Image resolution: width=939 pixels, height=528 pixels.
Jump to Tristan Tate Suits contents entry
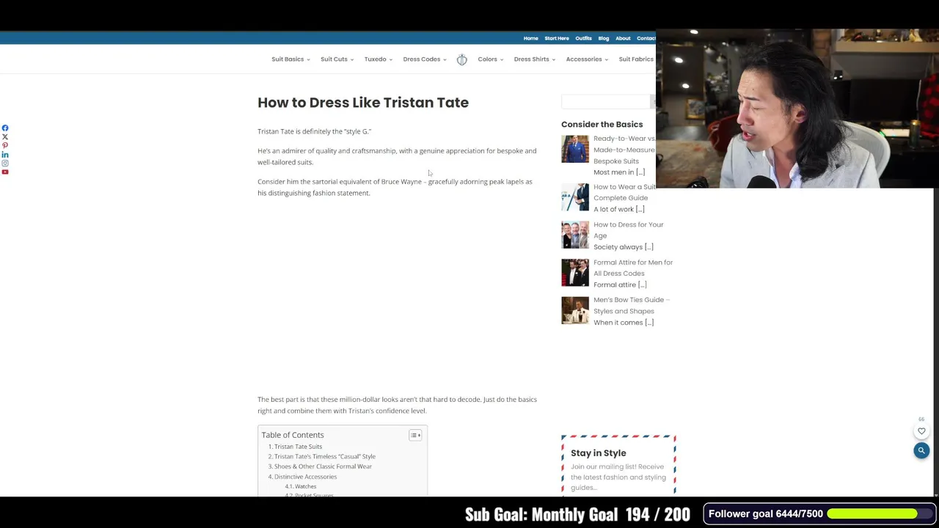(x=298, y=447)
